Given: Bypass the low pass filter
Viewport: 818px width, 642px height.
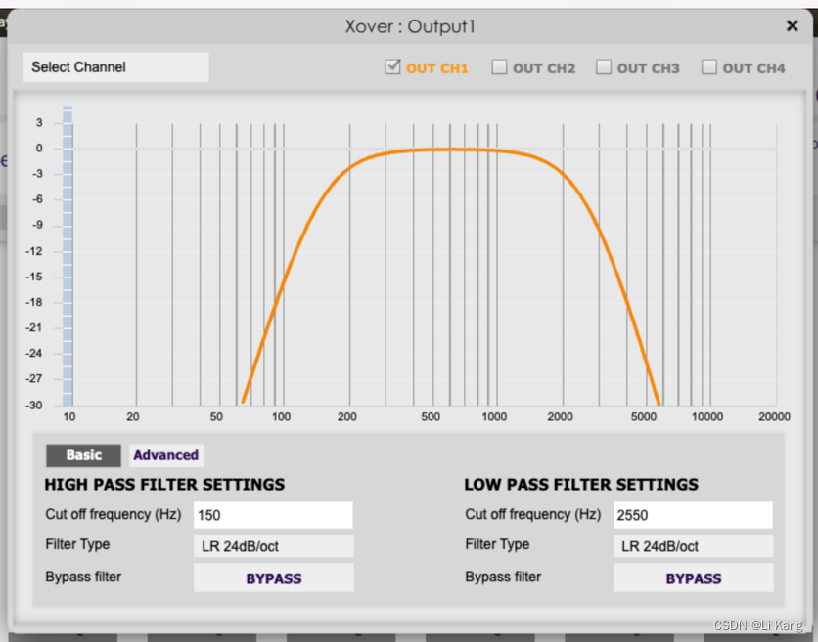Looking at the screenshot, I should tap(694, 578).
